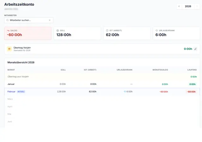Click the umbrella icon in Urlaub/Krank card
202x142 pixels.
tap(157, 31)
